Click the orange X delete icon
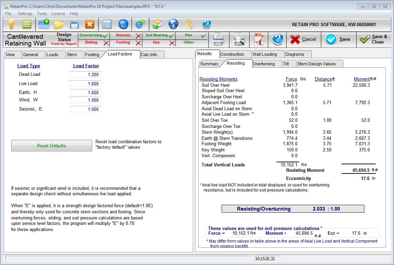 pos(90,24)
